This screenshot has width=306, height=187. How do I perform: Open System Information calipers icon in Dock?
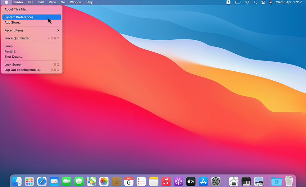point(234,181)
